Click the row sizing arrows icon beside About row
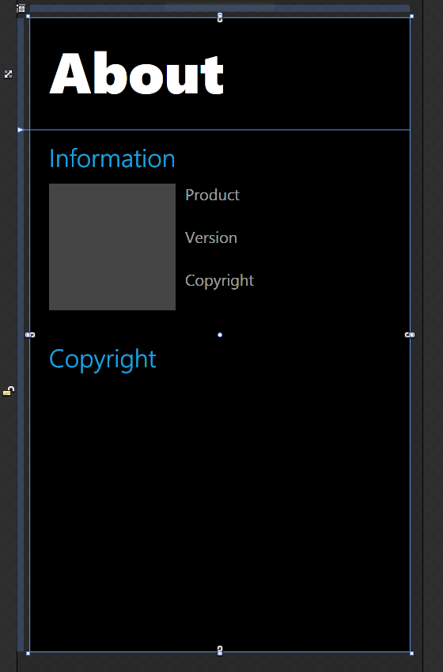Screen dimensions: 443x672 [x=8, y=74]
